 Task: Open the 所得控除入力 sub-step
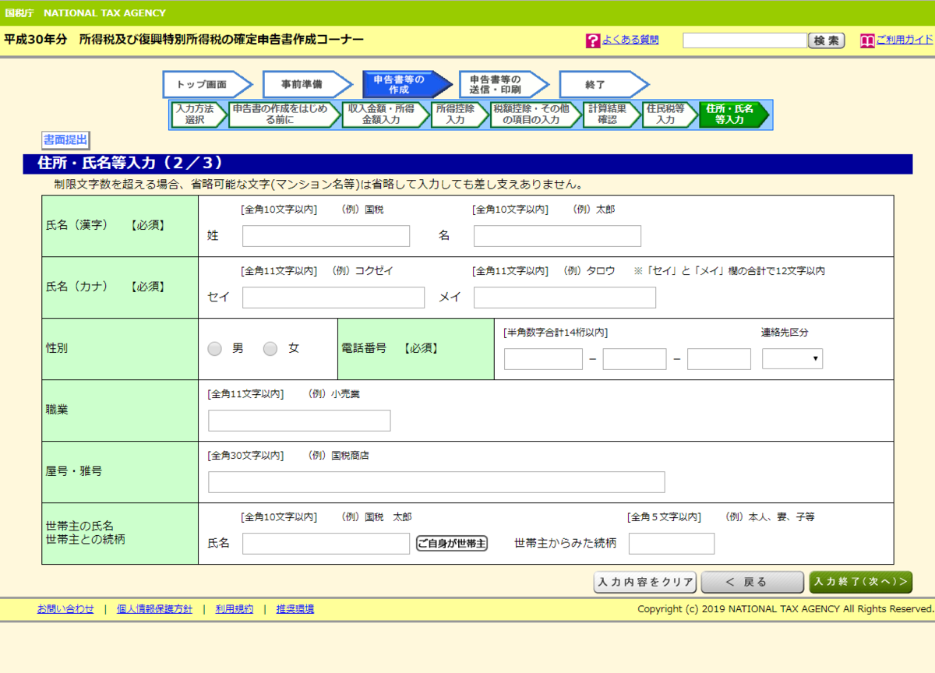point(459,115)
